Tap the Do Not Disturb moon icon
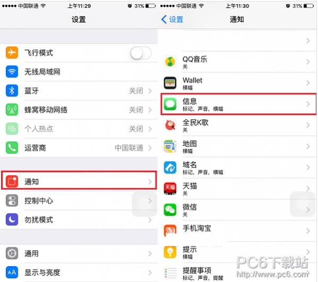Screen dimensions: 318x282 [12, 219]
